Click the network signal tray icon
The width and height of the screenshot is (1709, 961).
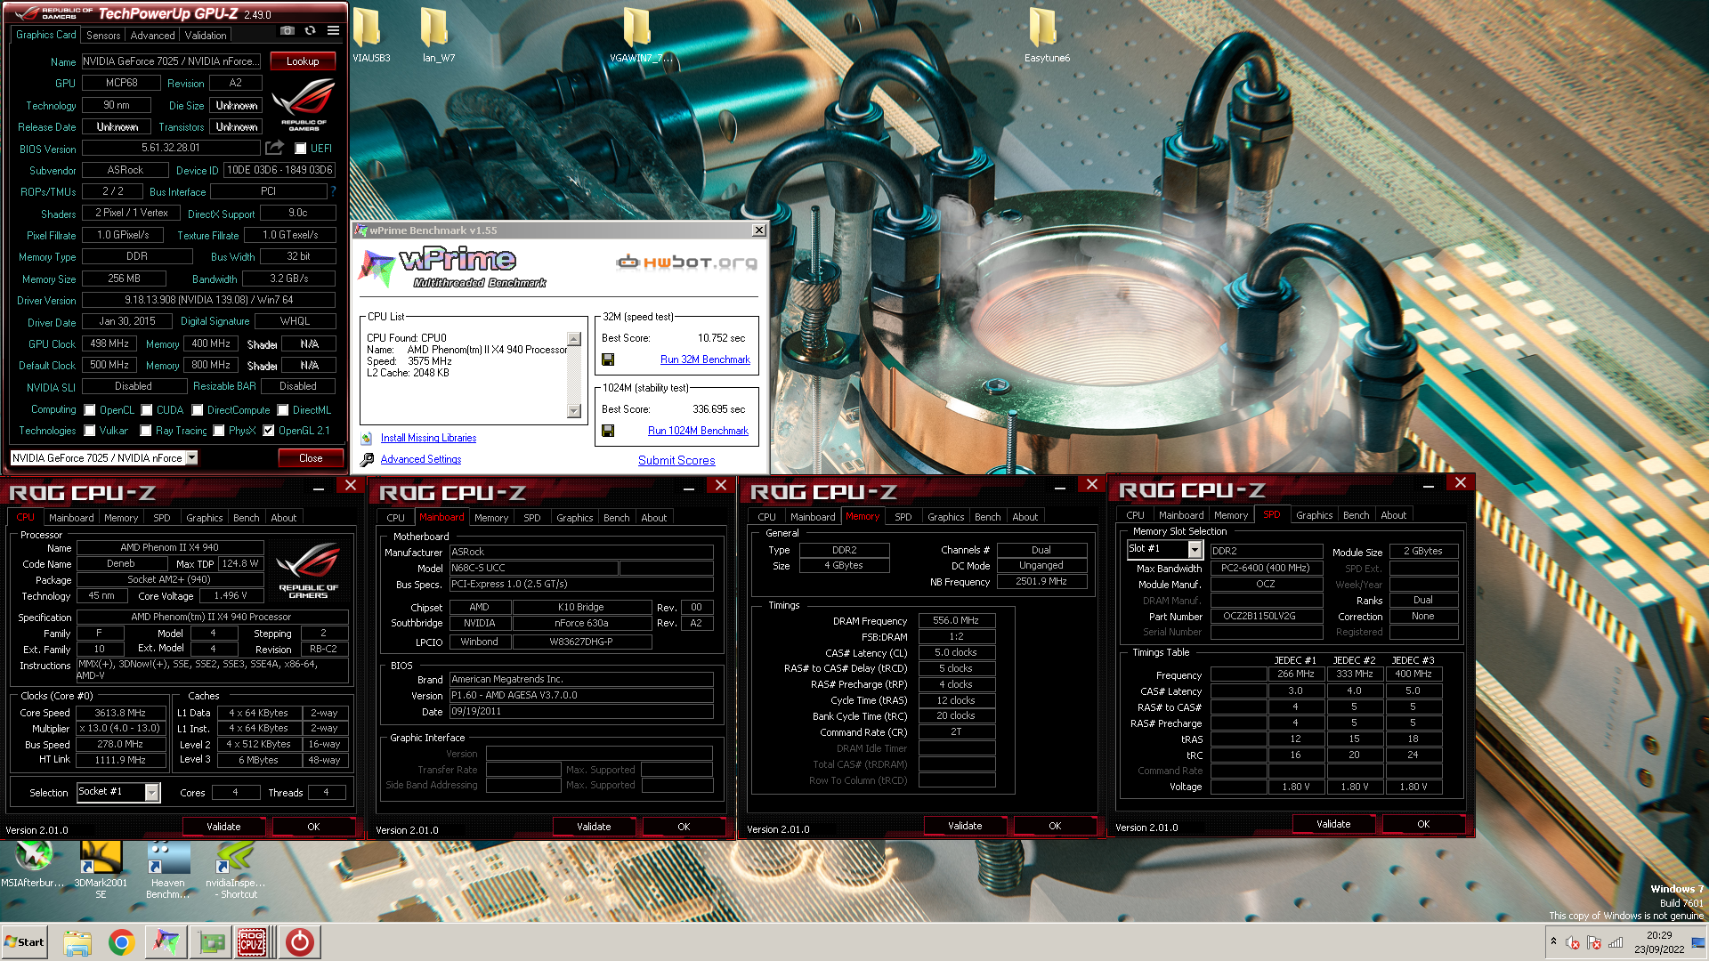(1616, 942)
